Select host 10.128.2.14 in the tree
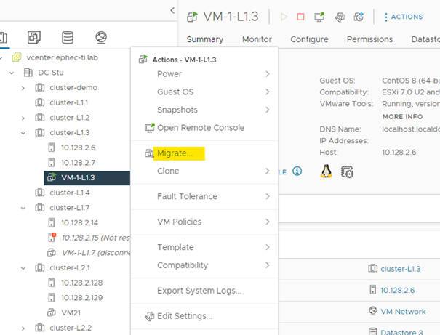The image size is (440, 335). [80, 222]
